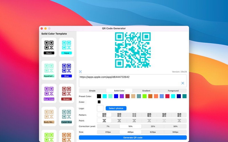Image resolution: width=228 pixels, height=142 pixels.
Task: Pick the coral preset color swatch
Action: [156, 96]
